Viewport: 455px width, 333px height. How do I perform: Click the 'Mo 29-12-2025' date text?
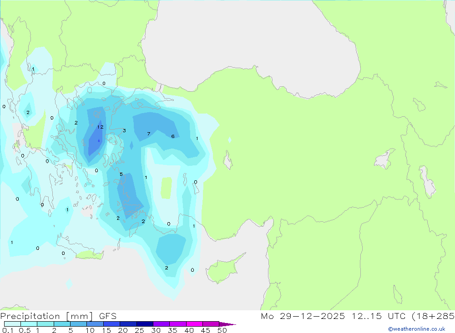pos(303,316)
